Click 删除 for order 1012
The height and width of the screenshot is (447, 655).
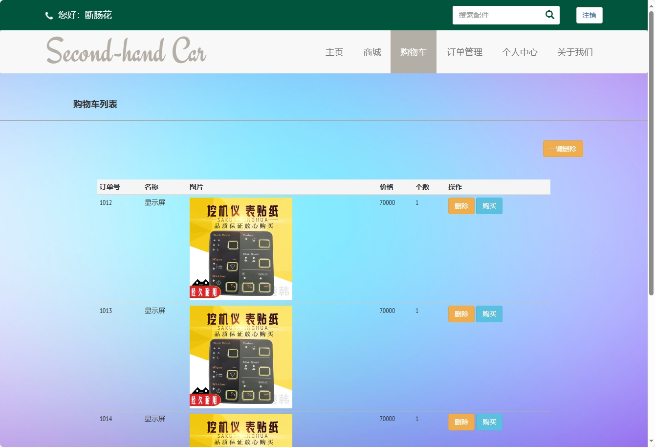point(461,205)
